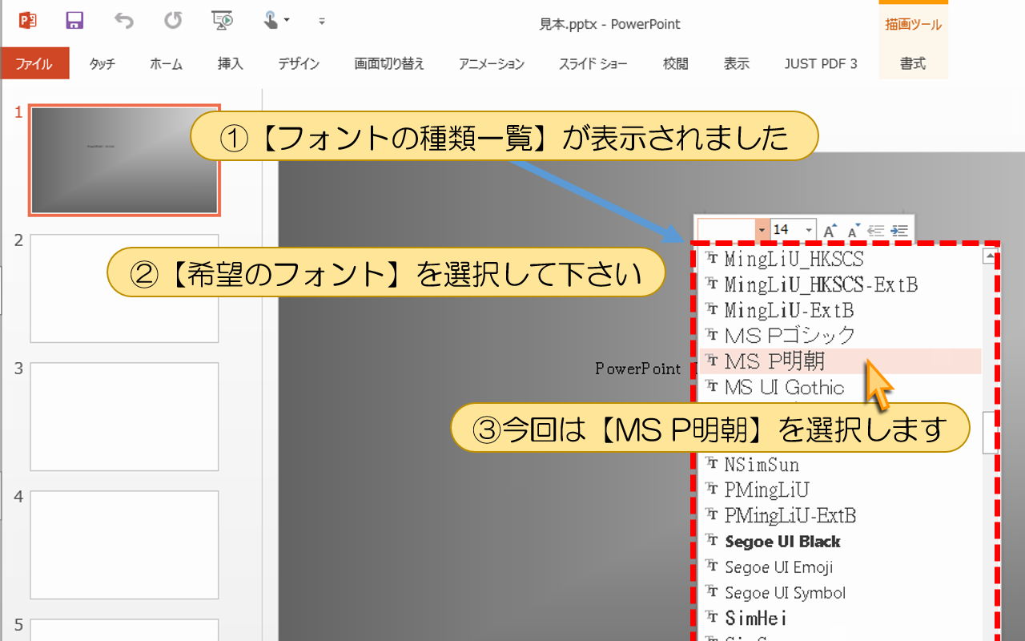Image resolution: width=1025 pixels, height=641 pixels.
Task: Switch to 画面切り替え tab
Action: pyautogui.click(x=389, y=64)
